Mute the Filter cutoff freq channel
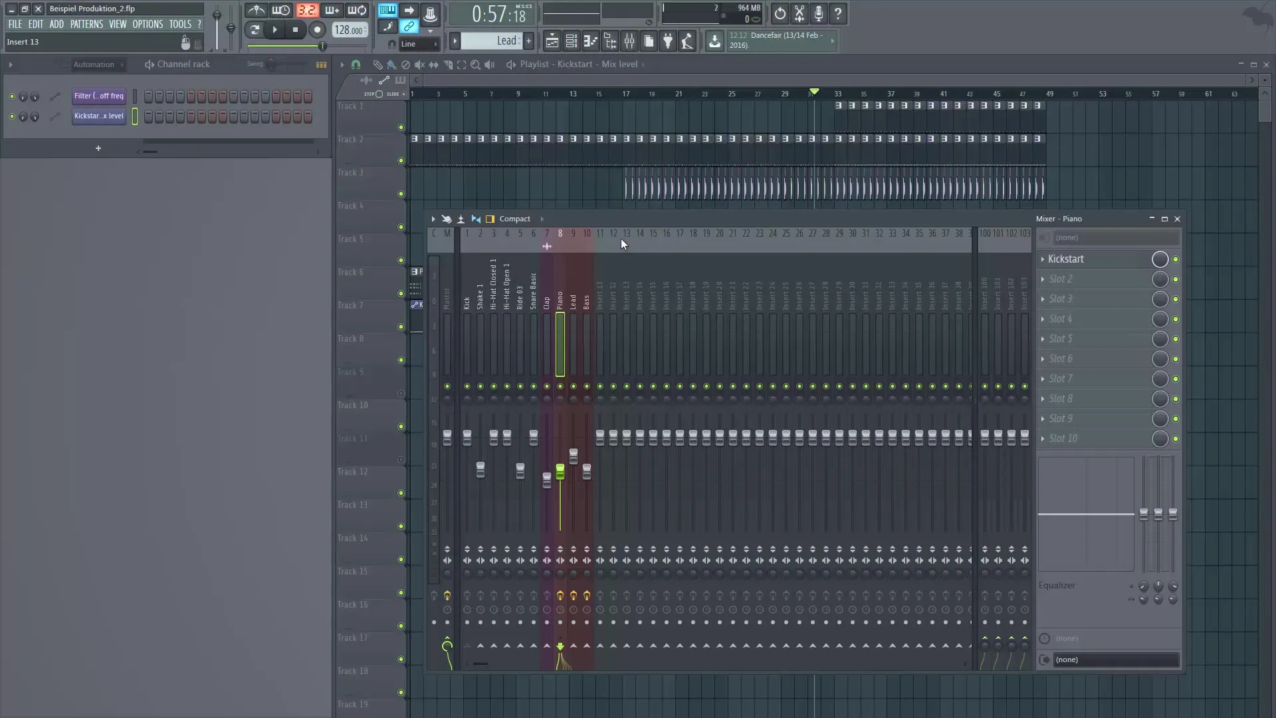The image size is (1276, 718). click(x=11, y=96)
